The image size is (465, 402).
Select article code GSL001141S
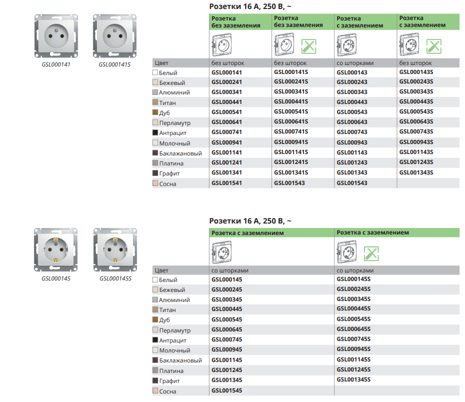pos(291,152)
